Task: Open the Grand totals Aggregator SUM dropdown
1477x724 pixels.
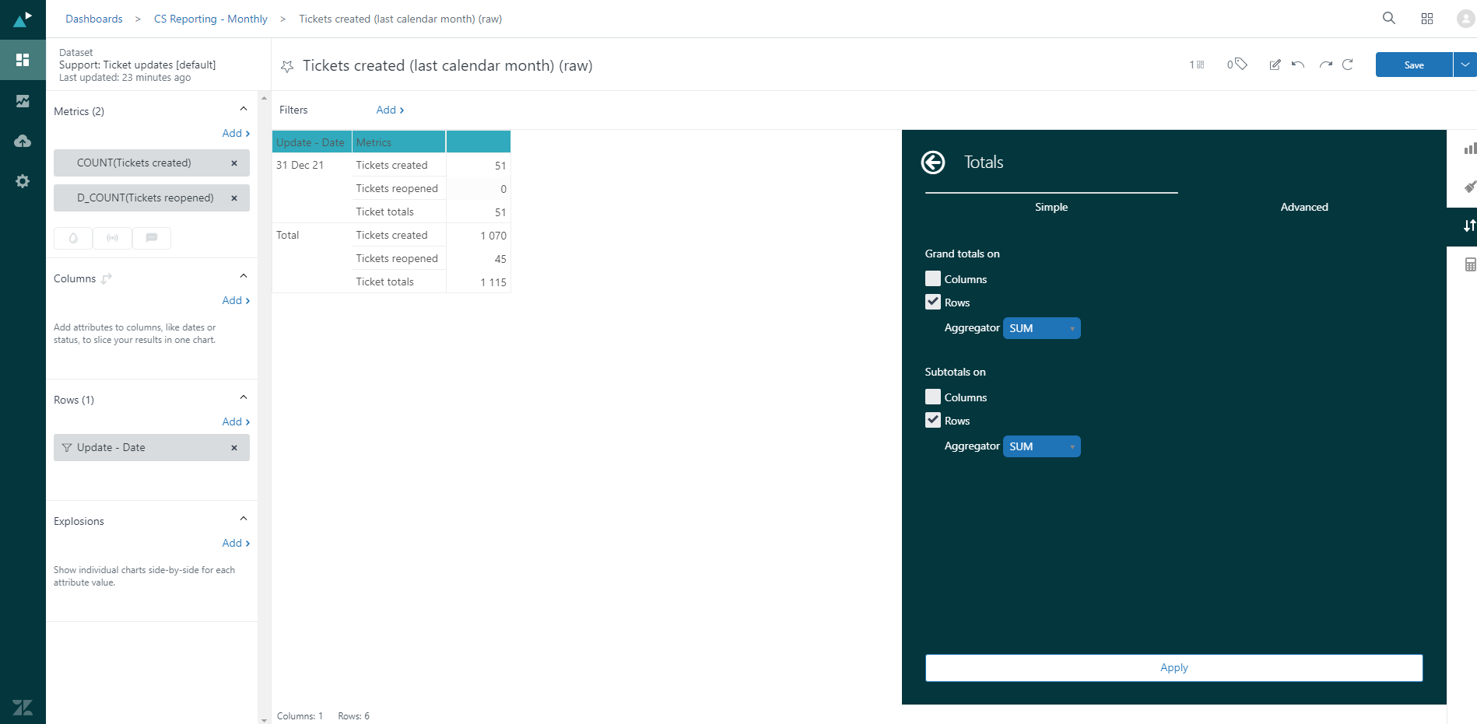Action: click(1041, 328)
